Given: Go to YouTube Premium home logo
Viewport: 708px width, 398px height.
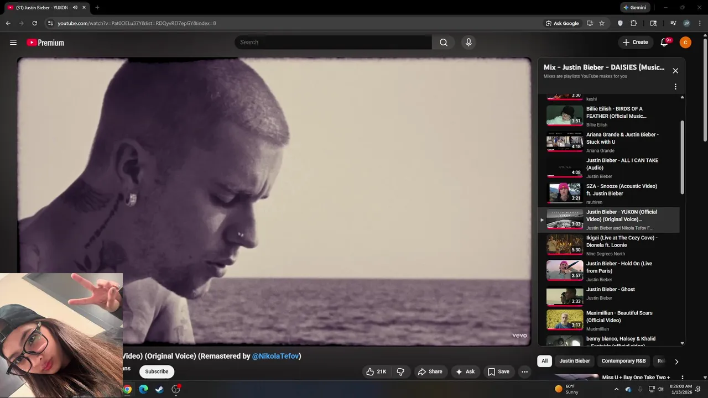Looking at the screenshot, I should [45, 43].
